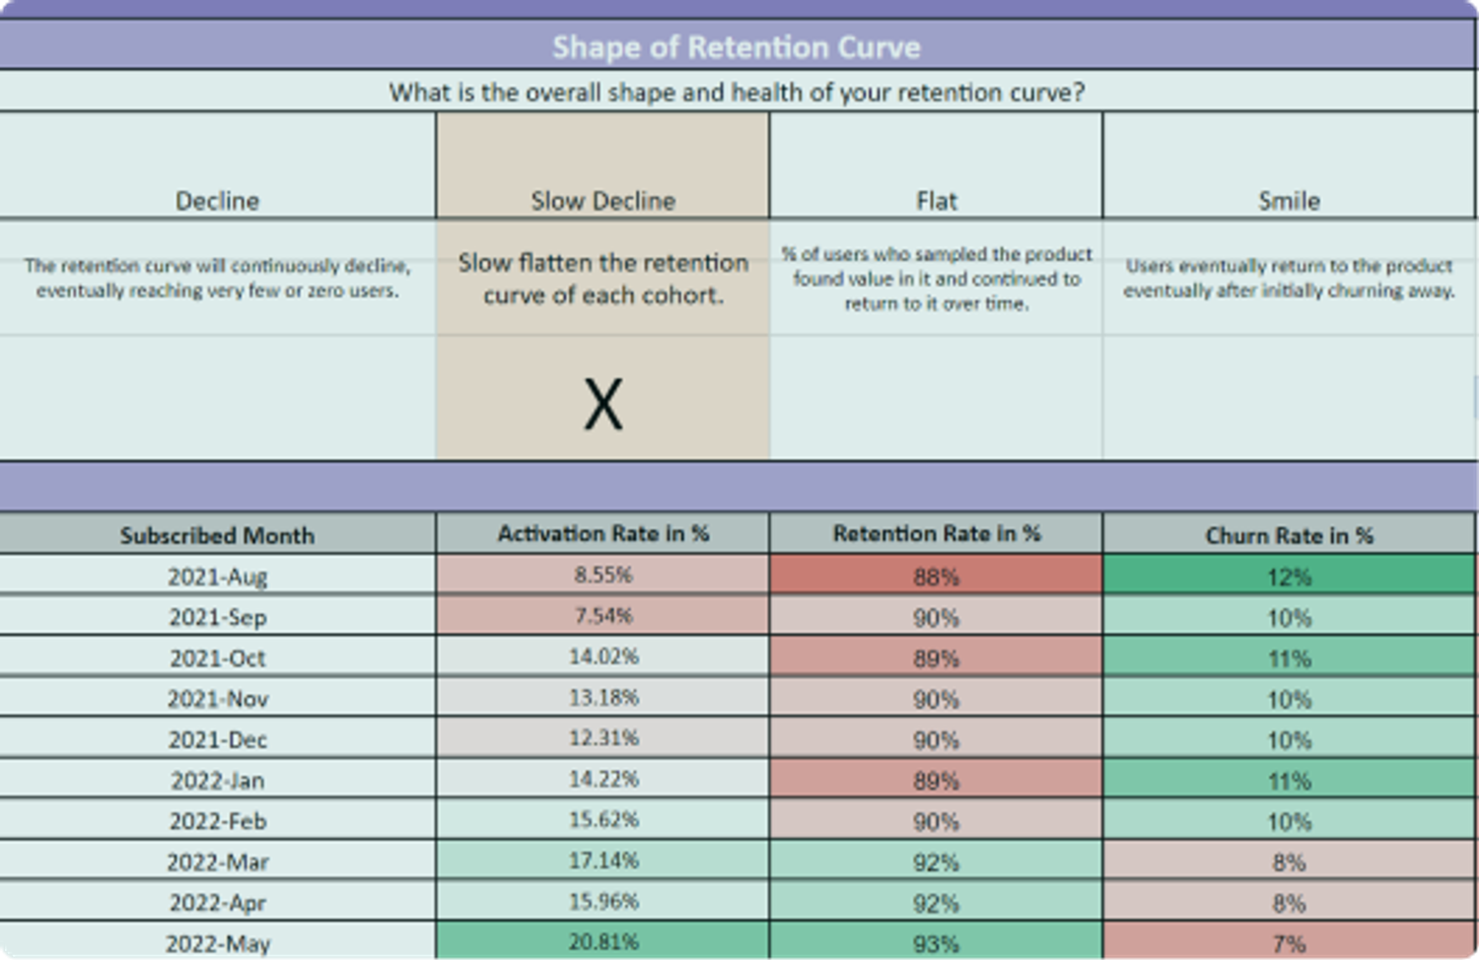Image resolution: width=1479 pixels, height=960 pixels.
Task: Click the 93% retention cell for 2022-May
Action: click(x=936, y=942)
